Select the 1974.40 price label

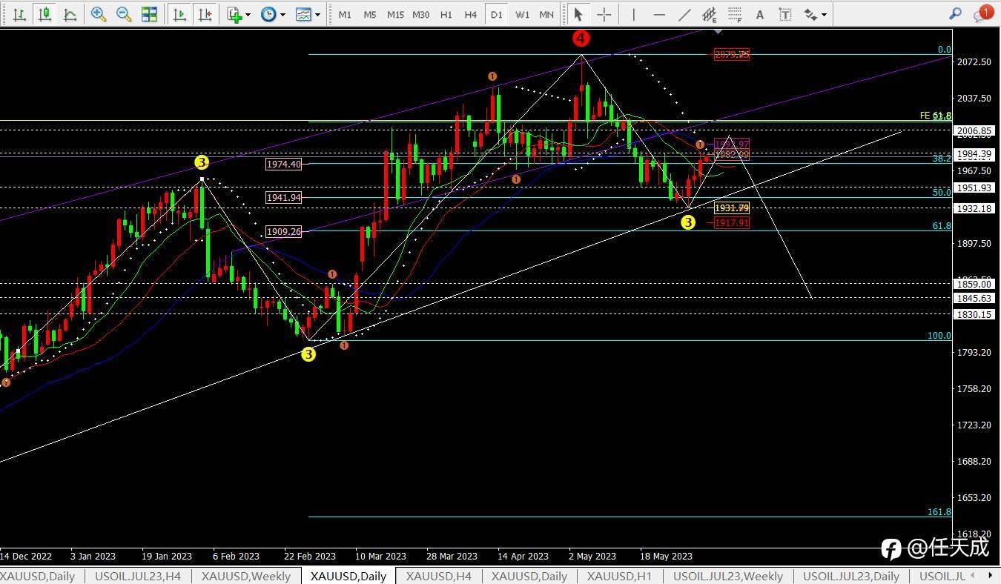(x=283, y=165)
